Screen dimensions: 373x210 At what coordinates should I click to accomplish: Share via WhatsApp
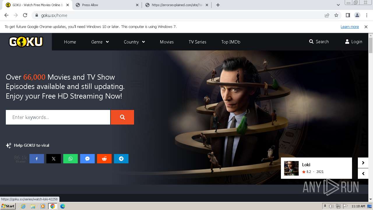click(x=71, y=159)
